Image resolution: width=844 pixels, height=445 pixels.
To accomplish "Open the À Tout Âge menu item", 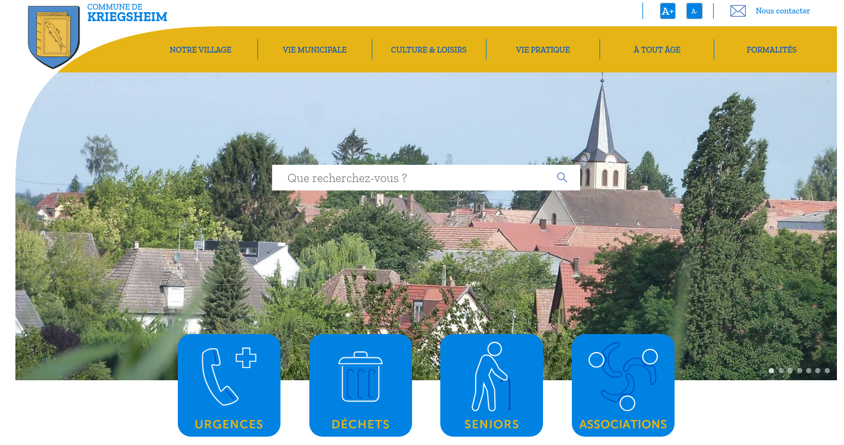I will pyautogui.click(x=657, y=50).
